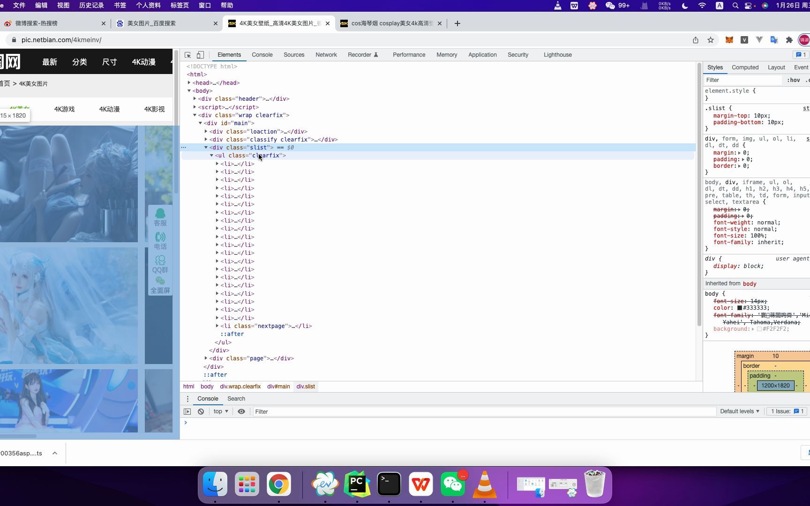Expand the div class page node

pyautogui.click(x=206, y=358)
